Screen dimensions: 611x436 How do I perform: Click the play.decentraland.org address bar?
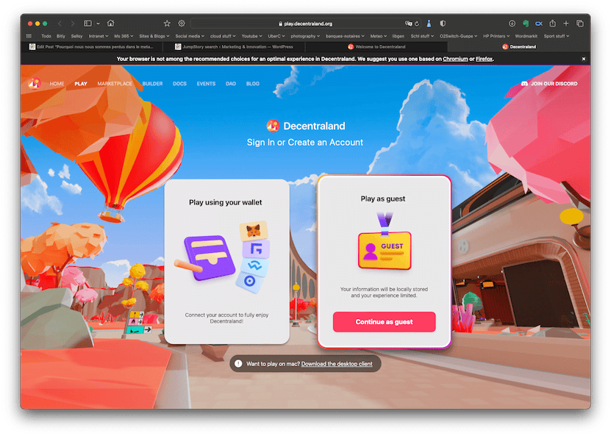click(306, 24)
